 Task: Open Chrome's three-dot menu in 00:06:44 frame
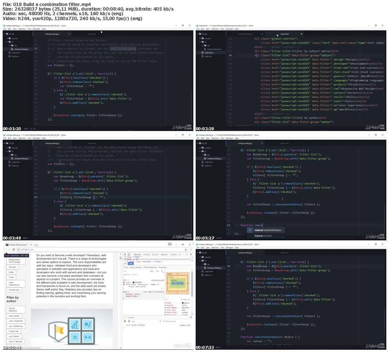tap(190, 249)
